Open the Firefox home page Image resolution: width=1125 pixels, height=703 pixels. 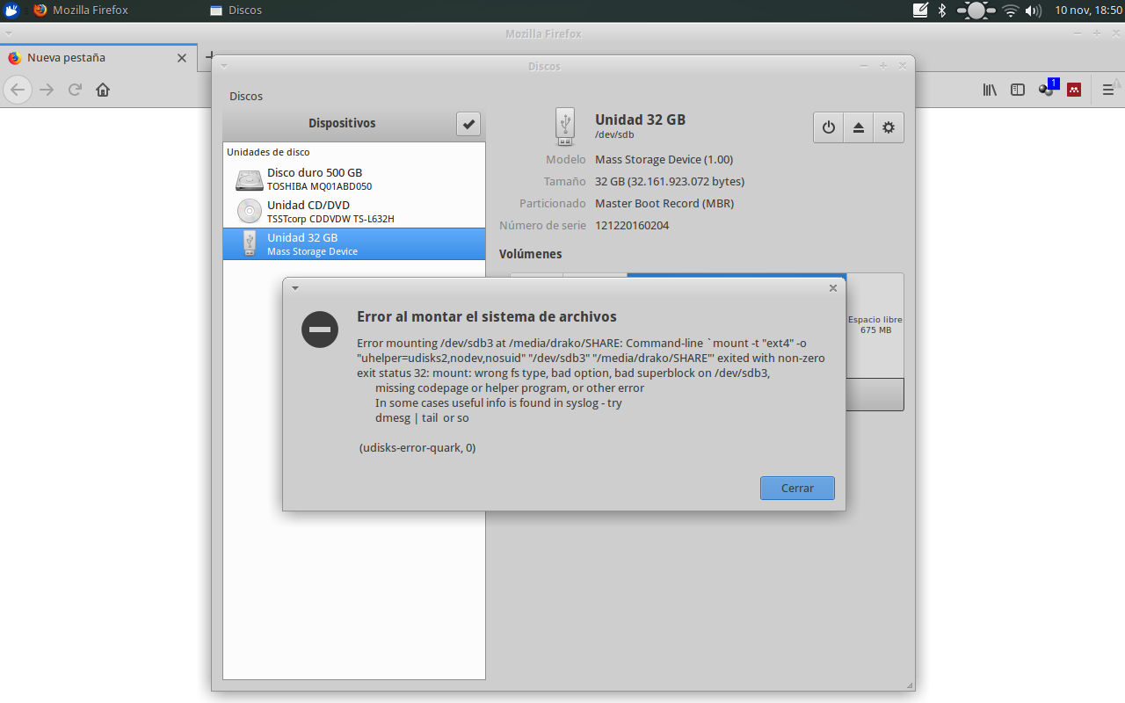pyautogui.click(x=103, y=90)
